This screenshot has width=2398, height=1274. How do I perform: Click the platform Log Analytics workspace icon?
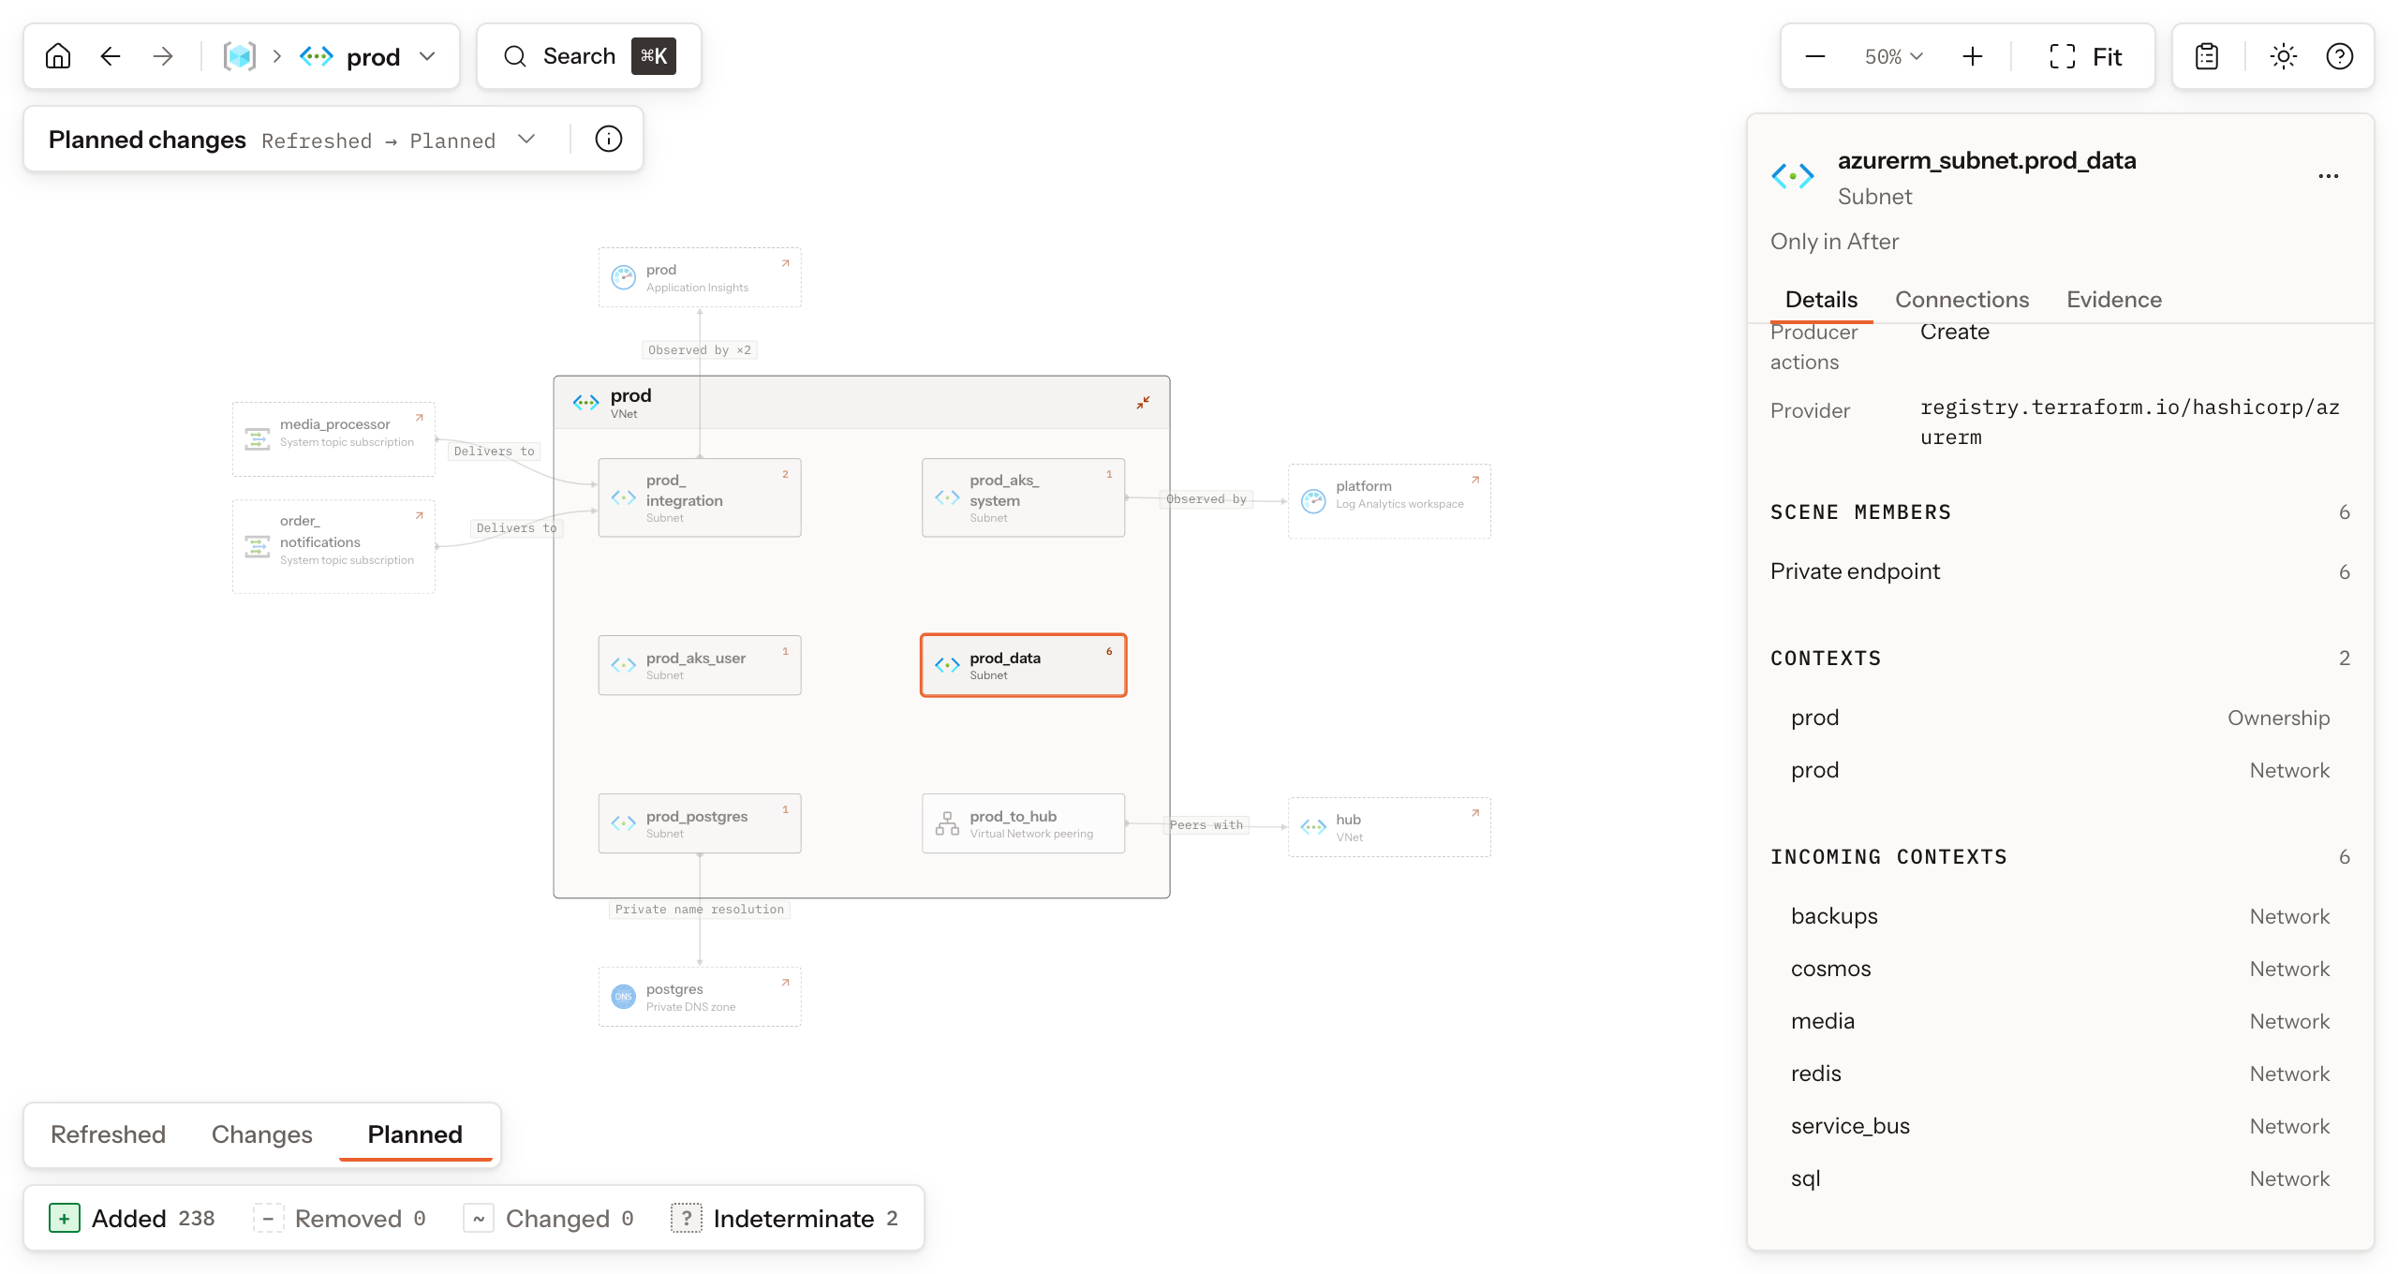1313,501
